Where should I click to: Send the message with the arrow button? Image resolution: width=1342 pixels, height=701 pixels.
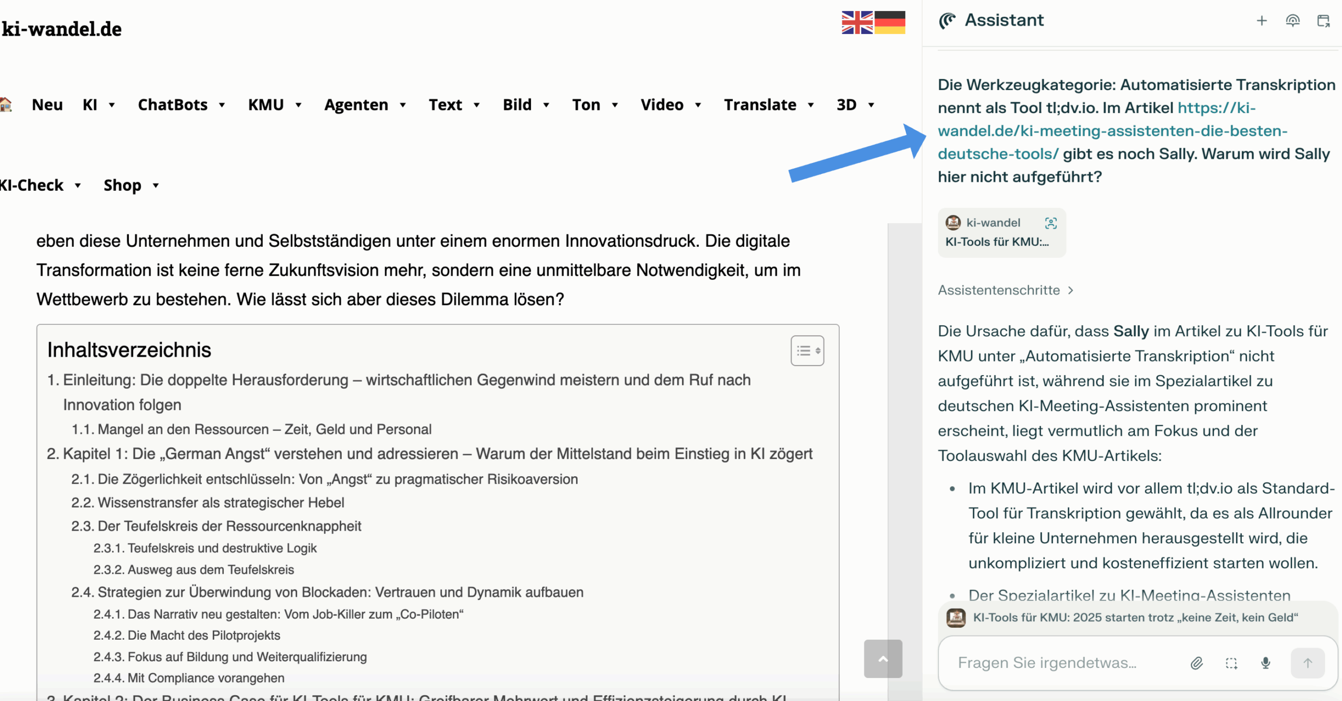click(1307, 663)
